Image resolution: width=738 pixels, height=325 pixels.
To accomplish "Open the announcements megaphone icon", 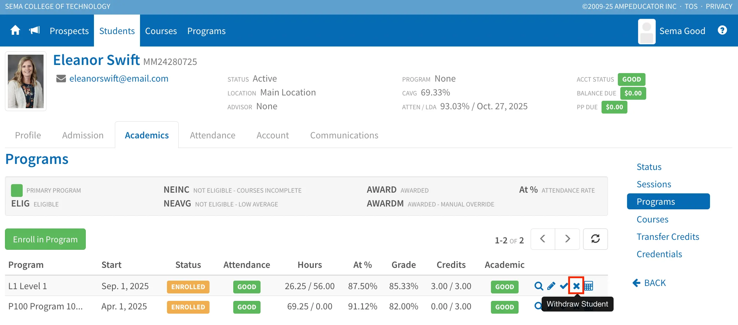I will tap(34, 31).
